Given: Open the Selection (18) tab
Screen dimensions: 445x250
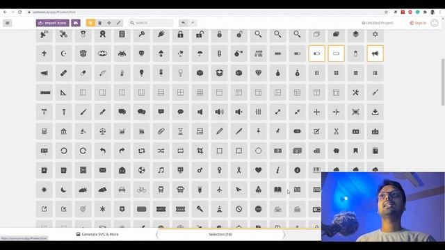Looking at the screenshot, I should click(220, 235).
